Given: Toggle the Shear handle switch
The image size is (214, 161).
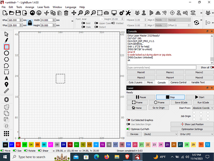Looking at the screenshot, I should click(40, 151).
